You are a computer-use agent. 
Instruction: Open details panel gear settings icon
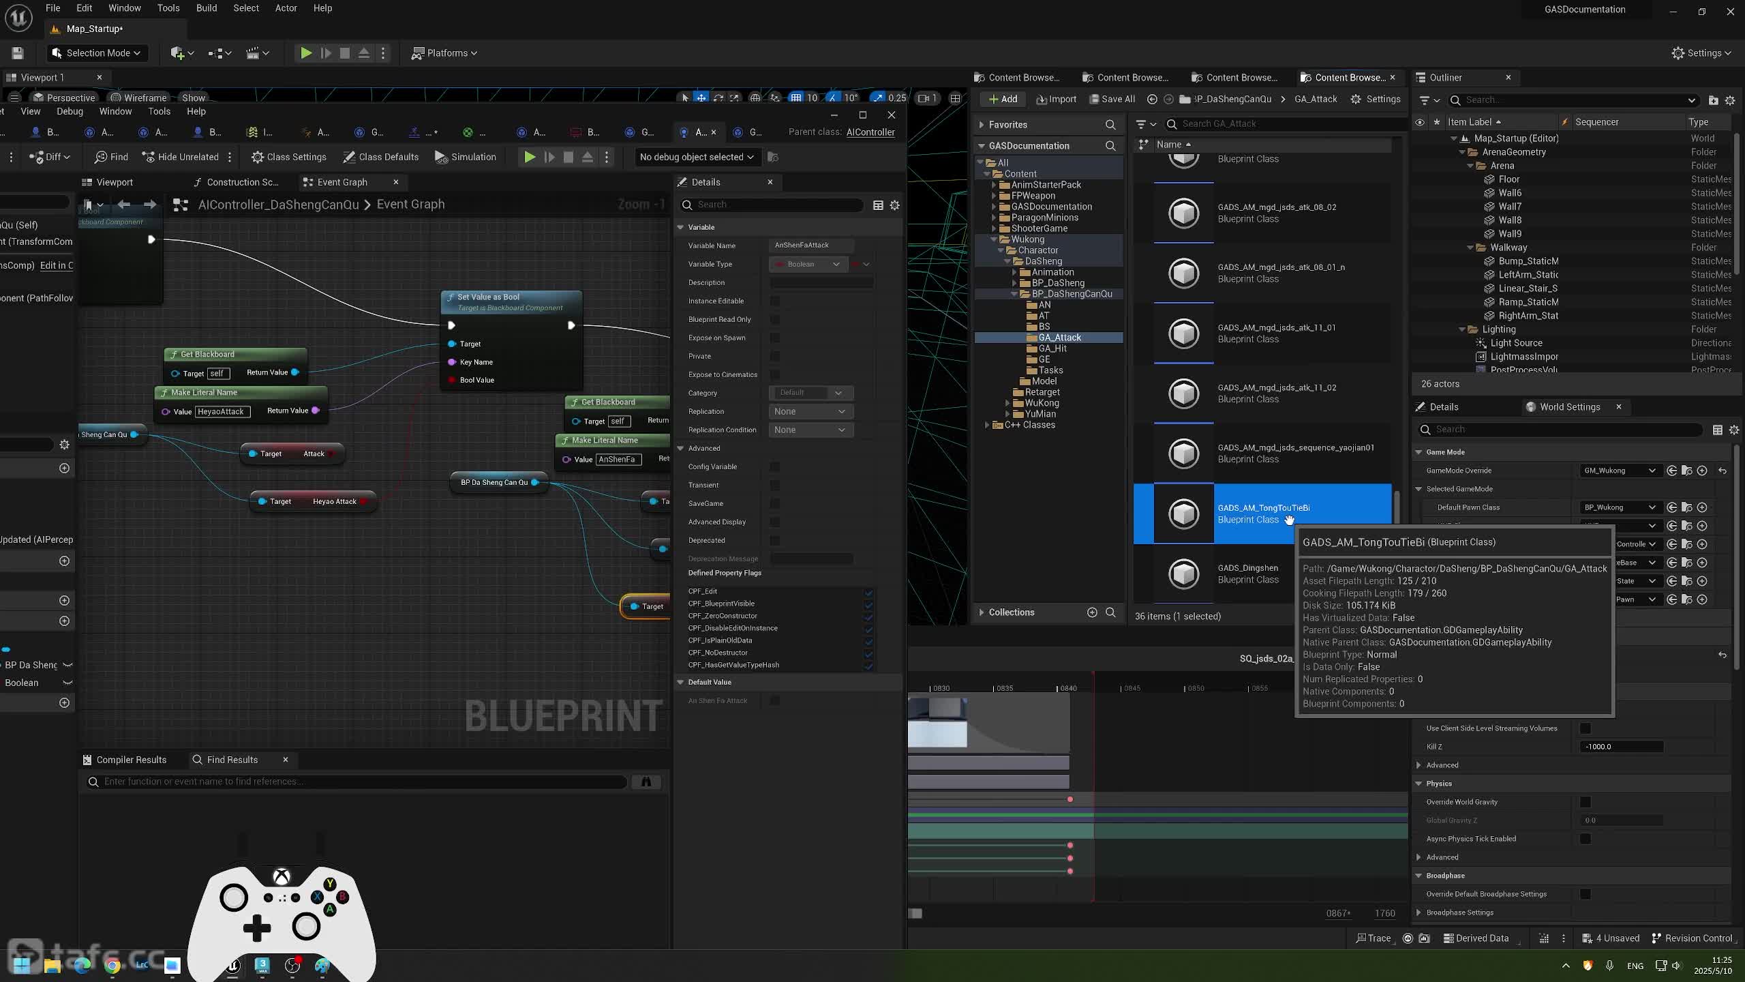tap(895, 205)
